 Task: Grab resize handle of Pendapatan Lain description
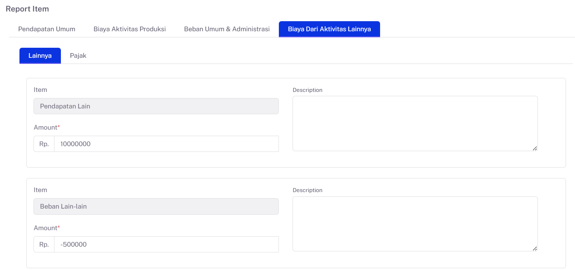click(535, 148)
